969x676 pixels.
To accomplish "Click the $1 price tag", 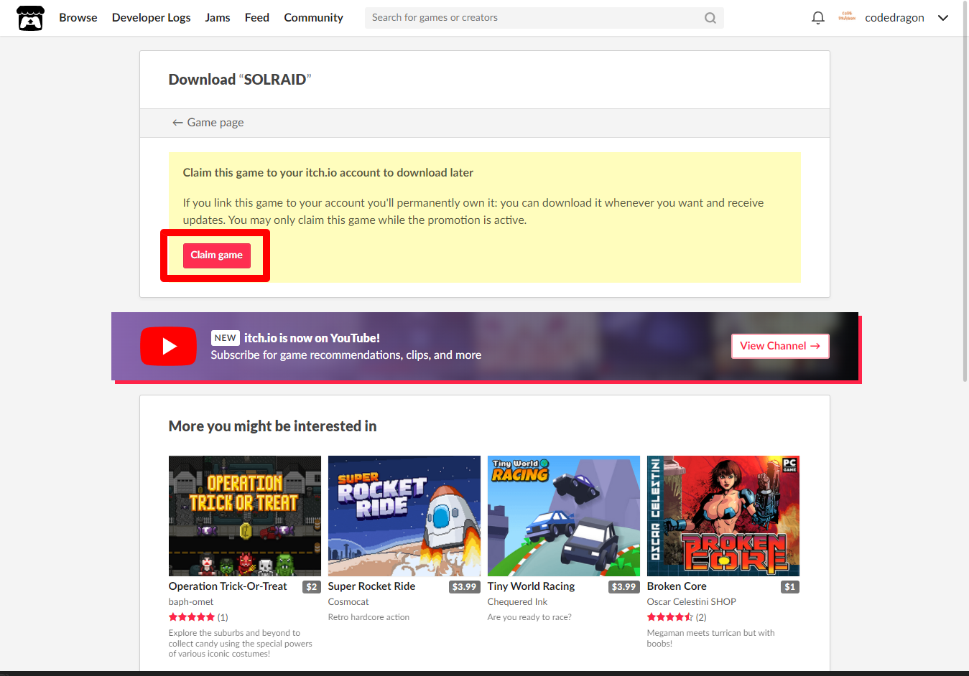I will (790, 587).
